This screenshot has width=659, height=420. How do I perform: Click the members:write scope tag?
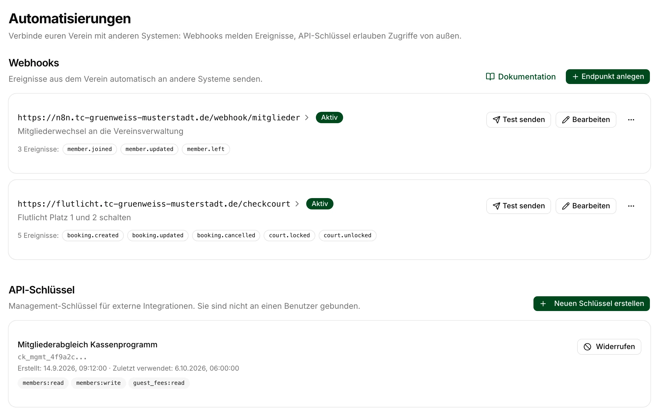pos(98,383)
